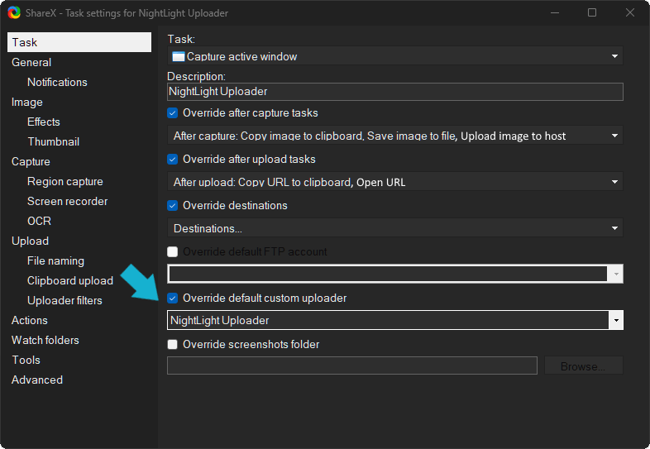This screenshot has width=650, height=449.
Task: Go to Region capture settings
Action: coord(65,181)
